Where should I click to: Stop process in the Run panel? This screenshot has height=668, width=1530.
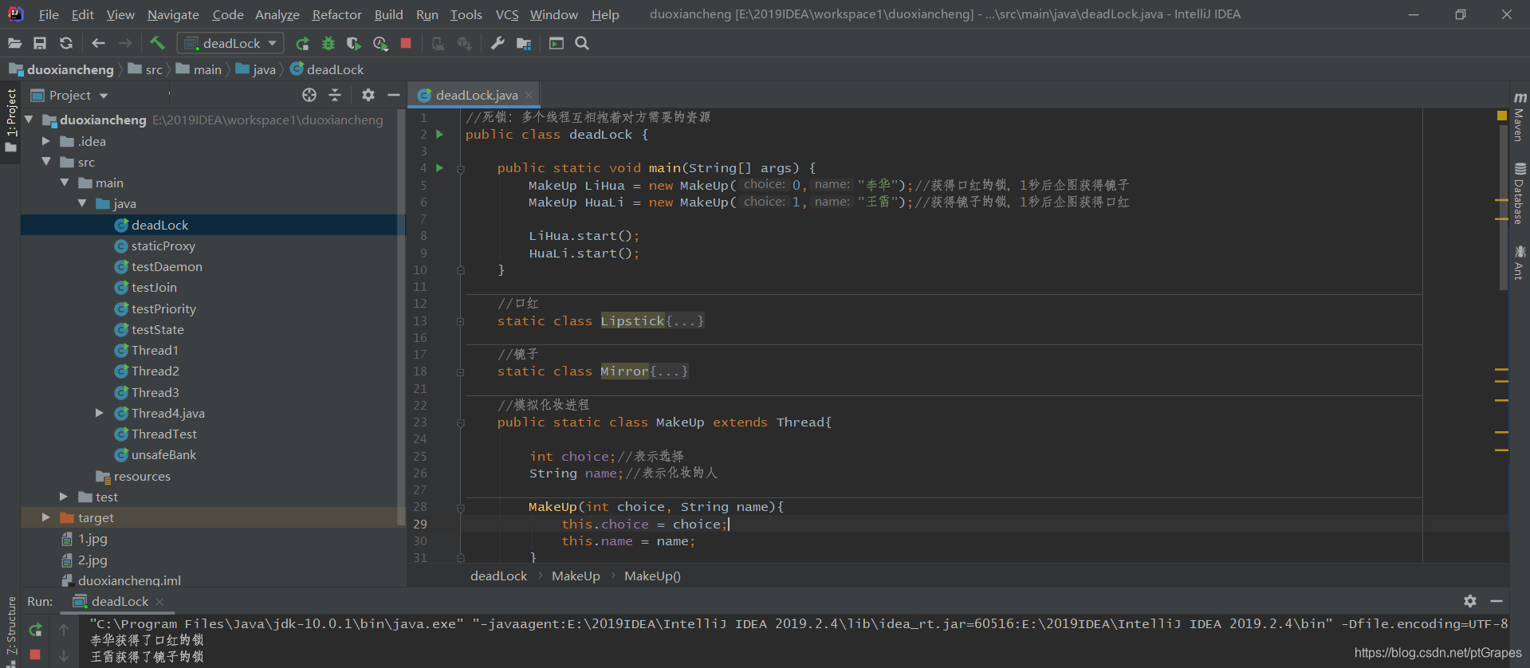coord(35,654)
